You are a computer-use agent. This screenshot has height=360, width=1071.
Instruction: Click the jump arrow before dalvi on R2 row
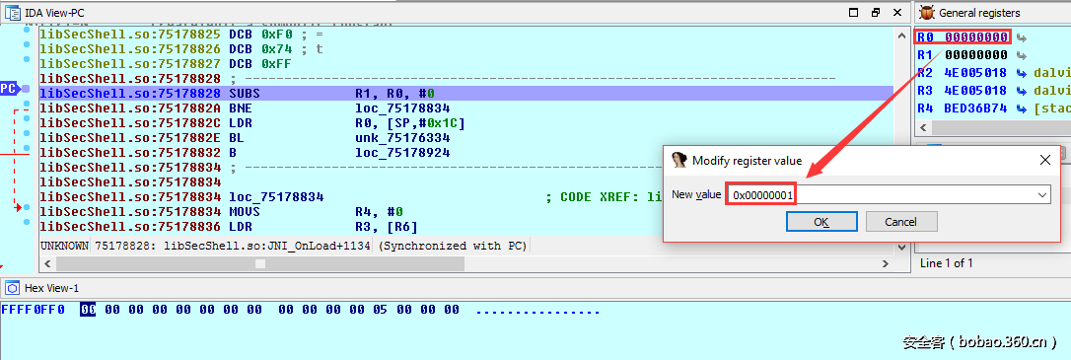(x=1022, y=72)
